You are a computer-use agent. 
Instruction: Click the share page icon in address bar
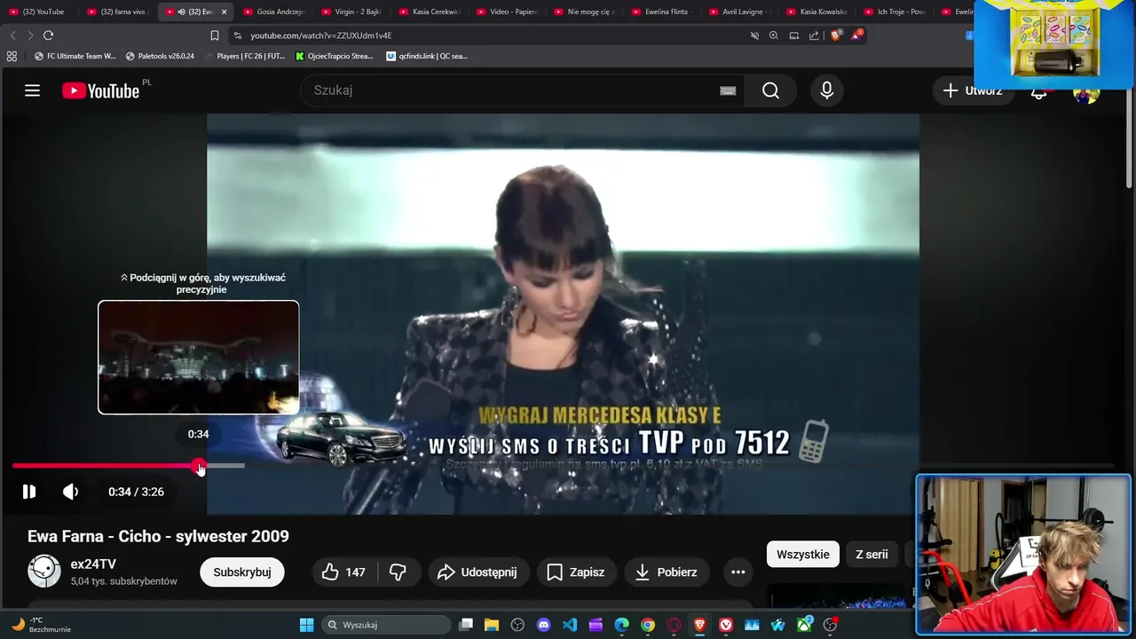[814, 35]
